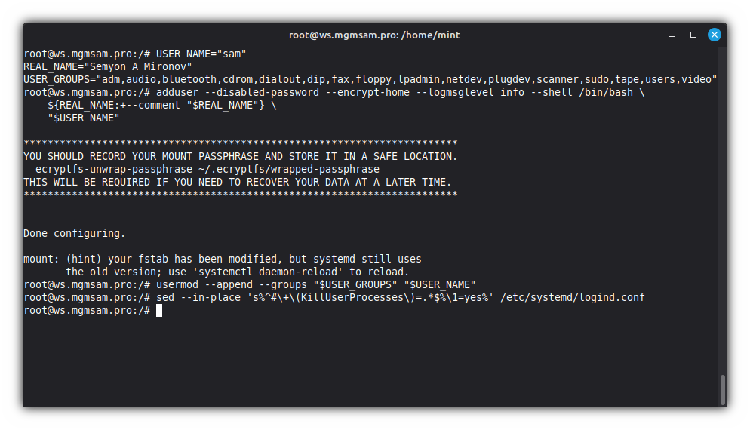Click the USER_GROUPS assignment line
Screen dimensions: 750x430
(370, 79)
